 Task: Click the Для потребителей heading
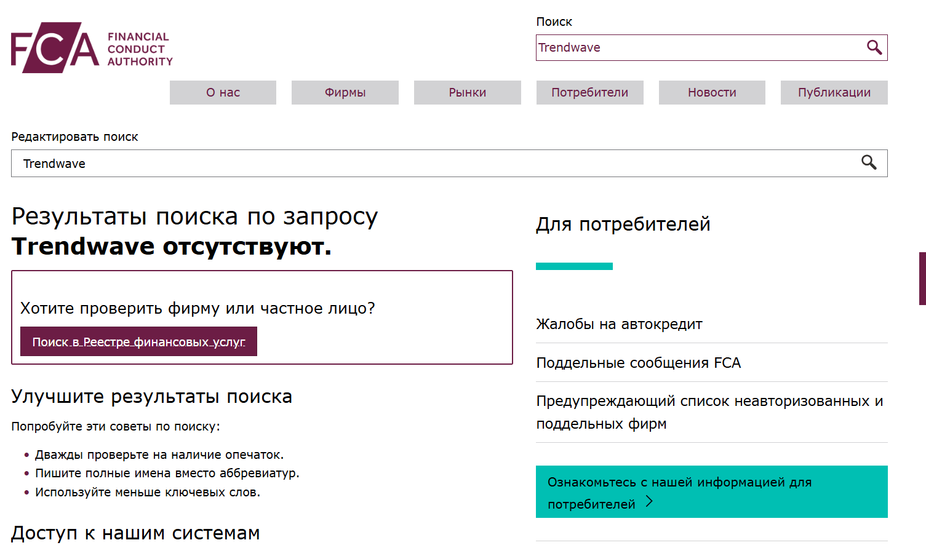(623, 224)
